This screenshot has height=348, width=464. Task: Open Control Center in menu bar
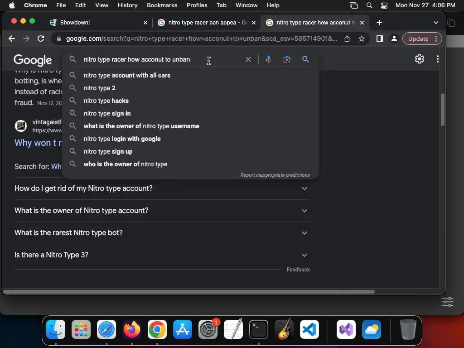(384, 5)
